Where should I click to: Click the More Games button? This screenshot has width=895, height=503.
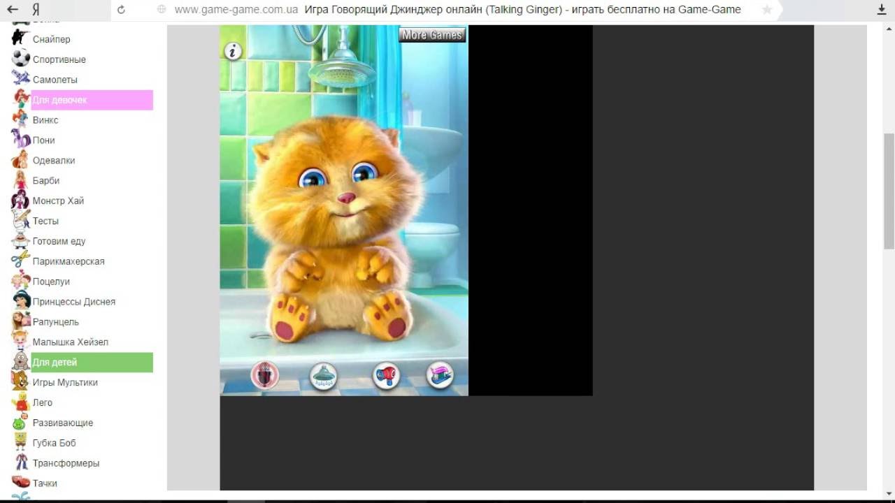(x=432, y=35)
